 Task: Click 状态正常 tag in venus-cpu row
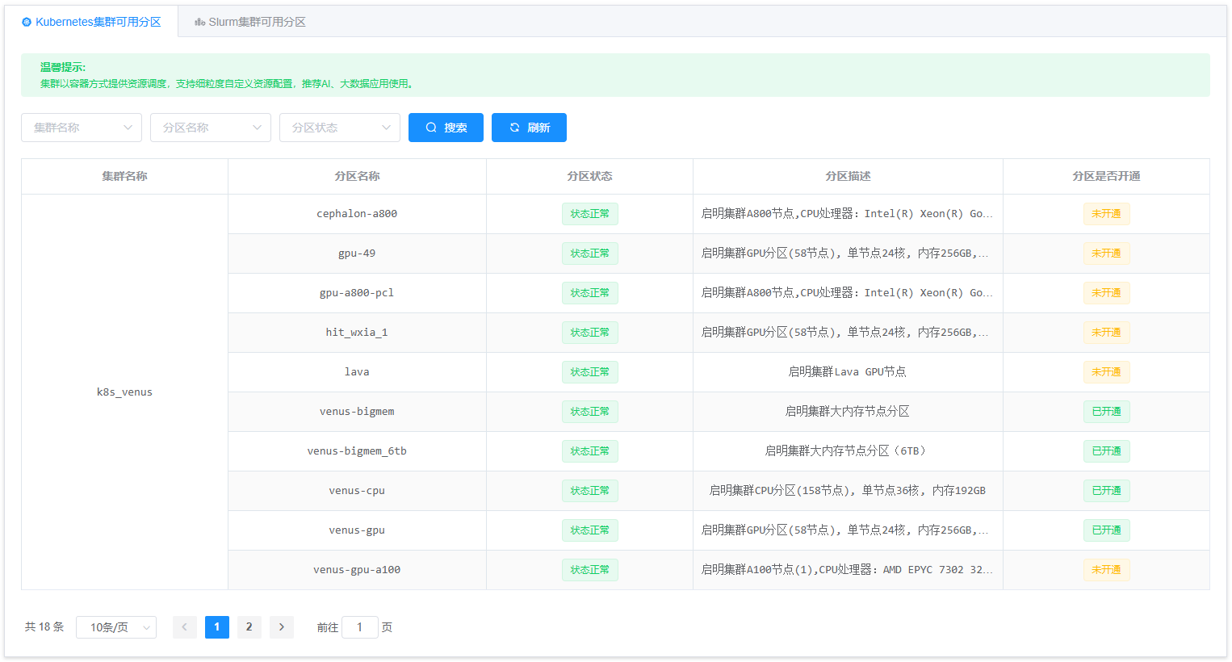[x=590, y=491]
